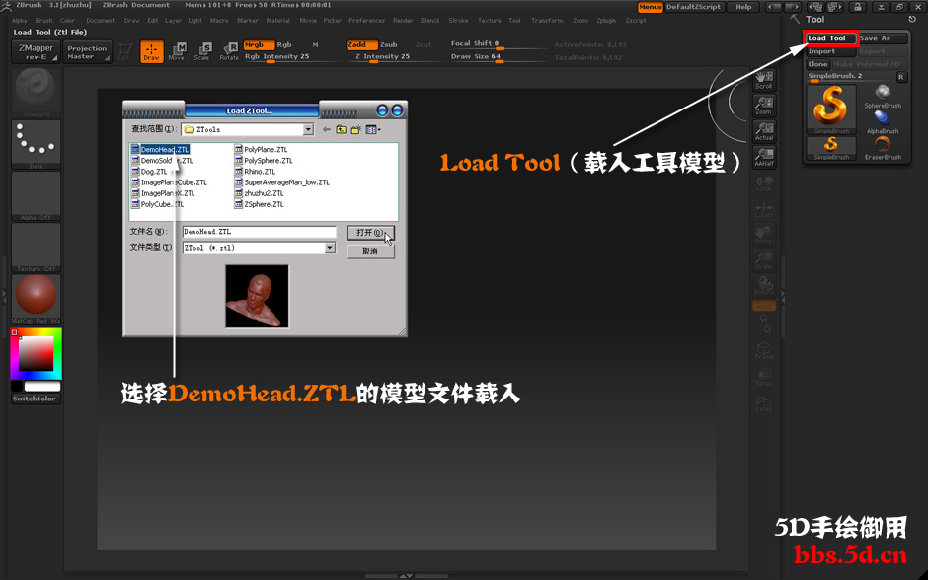The image size is (928, 580).
Task: Open the Brush menu
Action: click(43, 20)
